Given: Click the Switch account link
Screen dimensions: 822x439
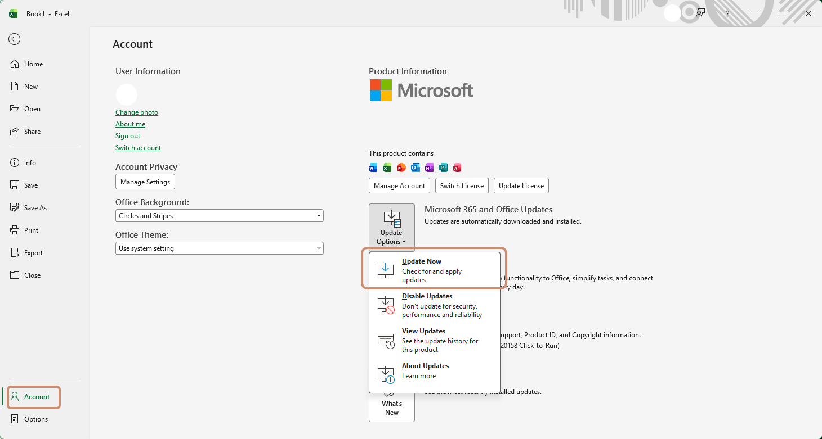Looking at the screenshot, I should [x=139, y=148].
